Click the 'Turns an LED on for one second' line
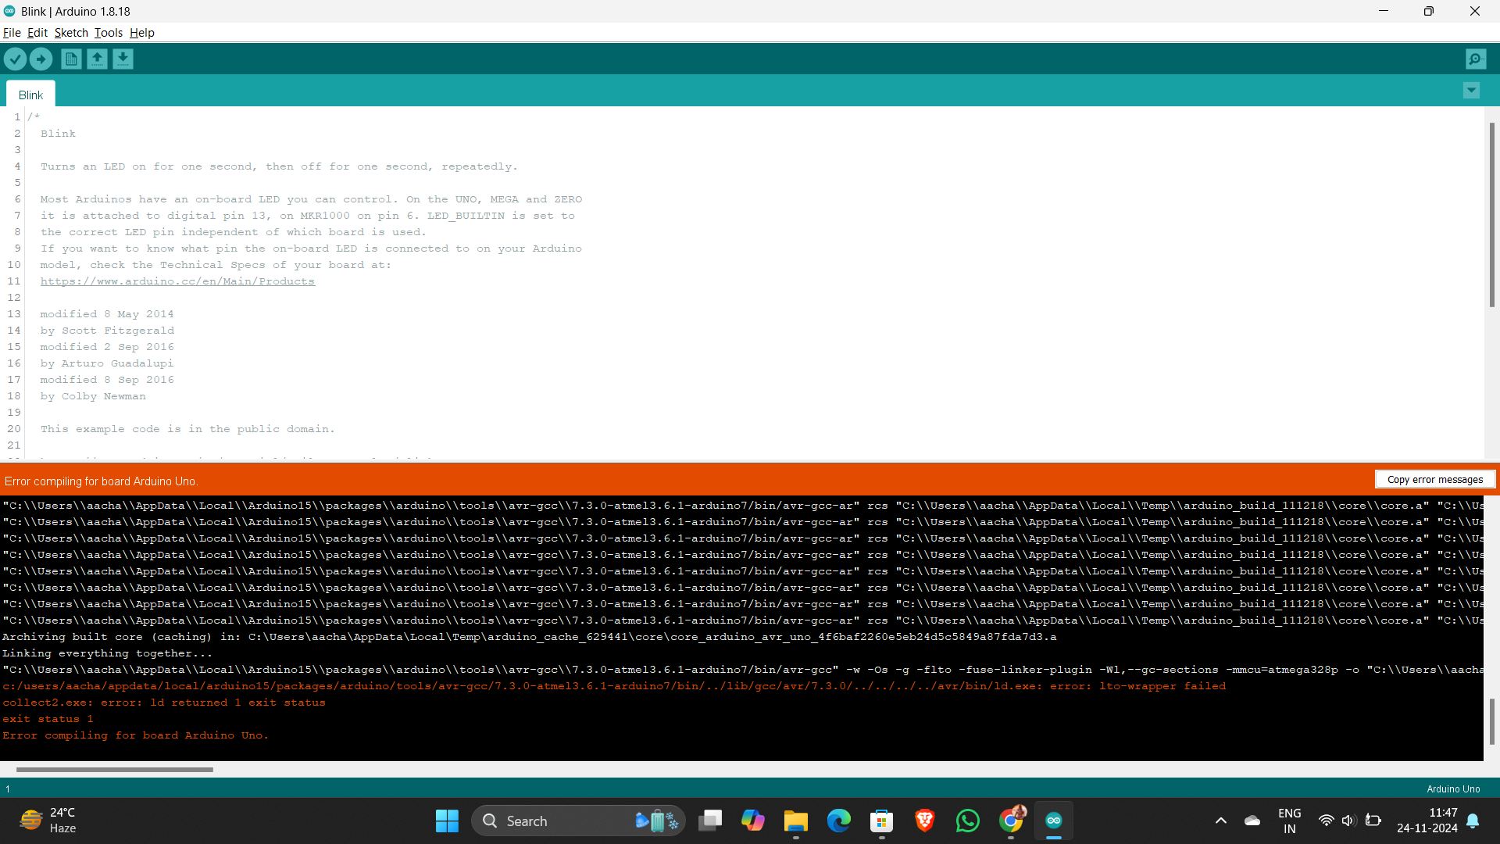This screenshot has width=1500, height=844. coord(279,166)
